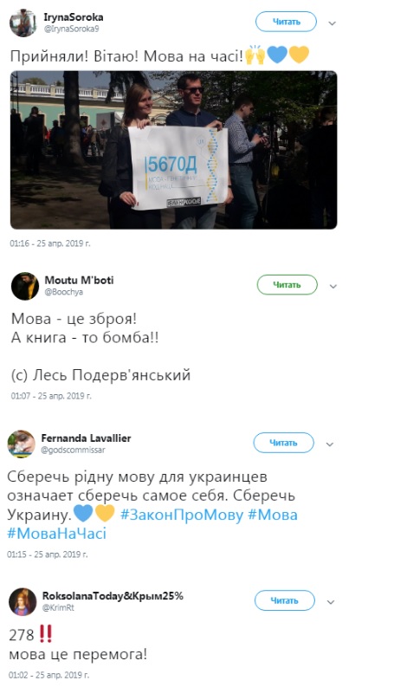Follow RoksolanaToday with Читать button
The image size is (394, 687).
285,600
